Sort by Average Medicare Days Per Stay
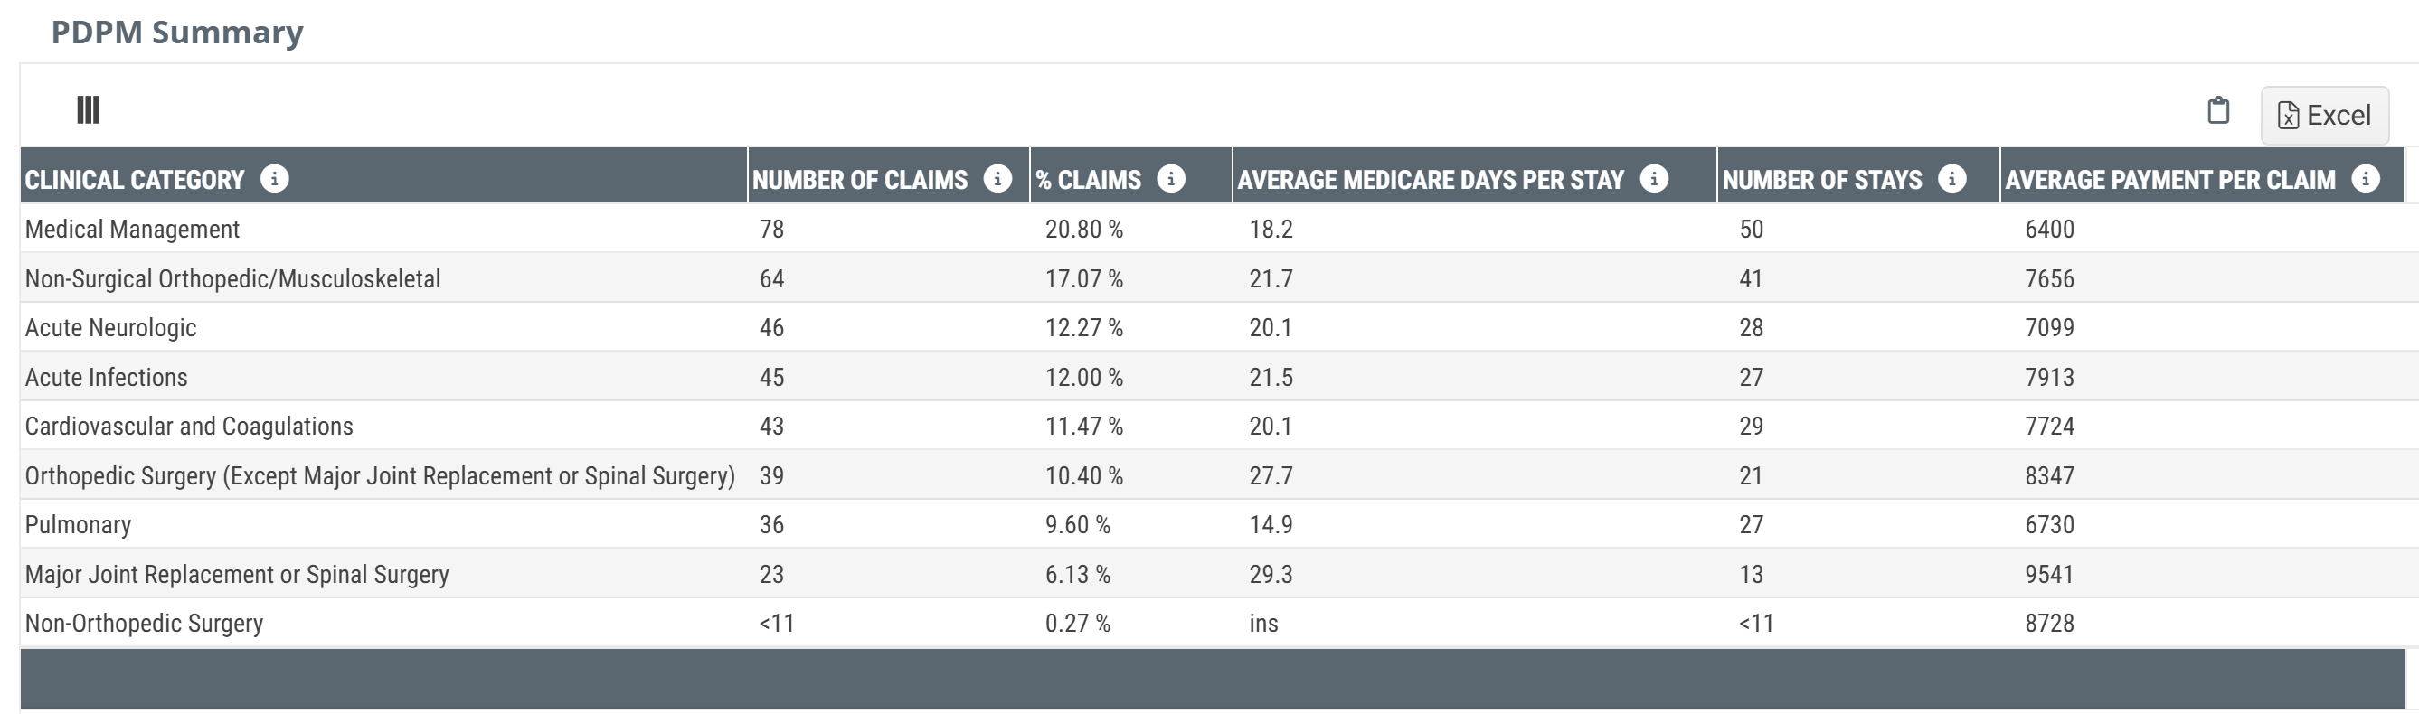This screenshot has width=2419, height=714. (x=1431, y=179)
